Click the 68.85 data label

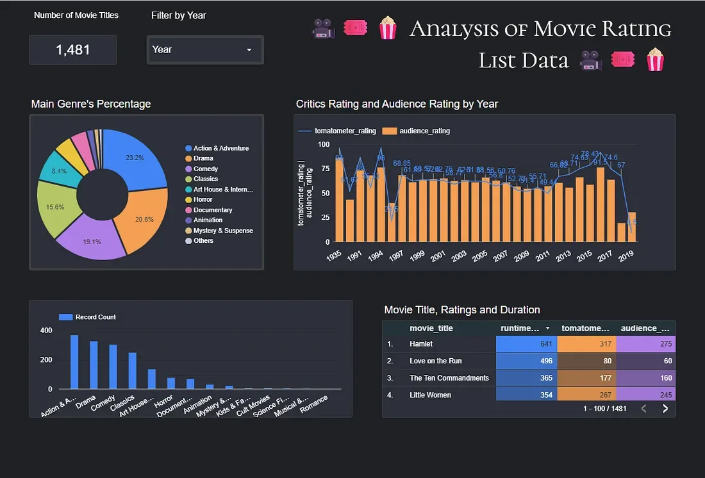[x=401, y=163]
